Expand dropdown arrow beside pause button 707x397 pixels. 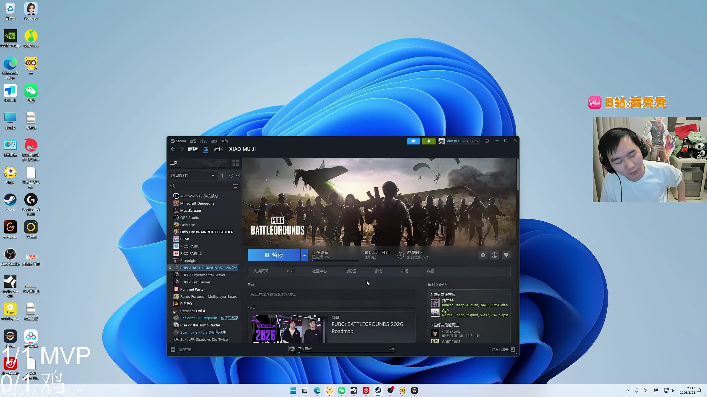coord(304,255)
